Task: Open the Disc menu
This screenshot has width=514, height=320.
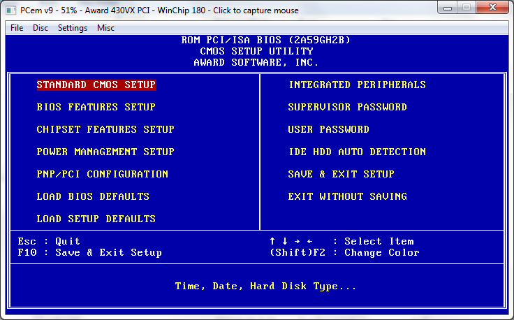Action: 41,28
